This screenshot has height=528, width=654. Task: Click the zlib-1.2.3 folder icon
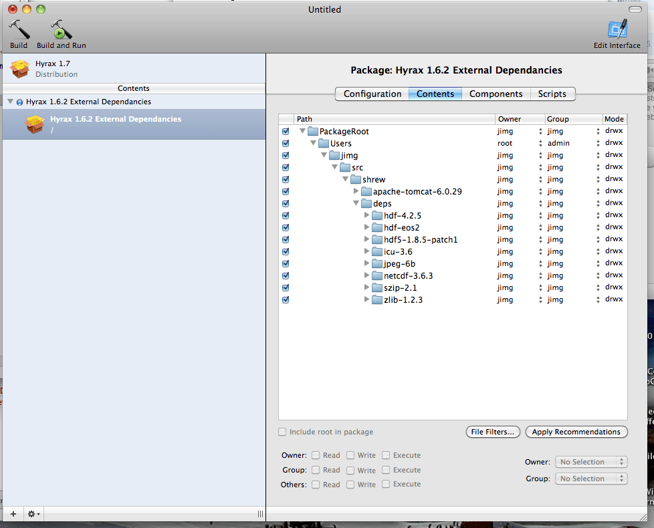point(377,300)
